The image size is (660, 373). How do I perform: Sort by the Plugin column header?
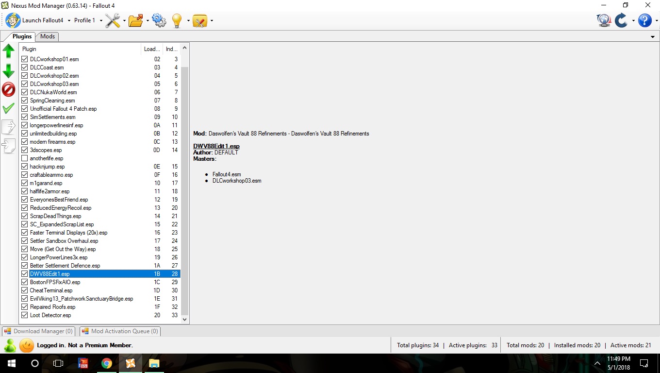pos(81,49)
